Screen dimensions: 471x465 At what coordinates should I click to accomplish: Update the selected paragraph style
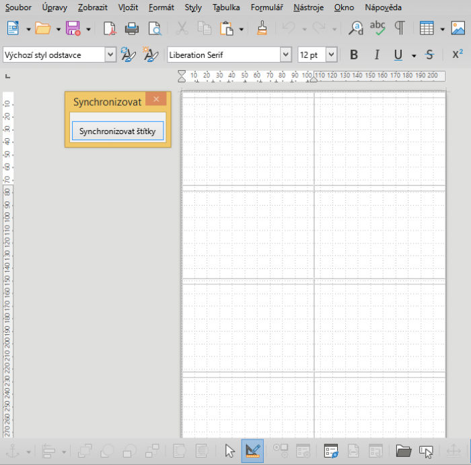tap(129, 55)
